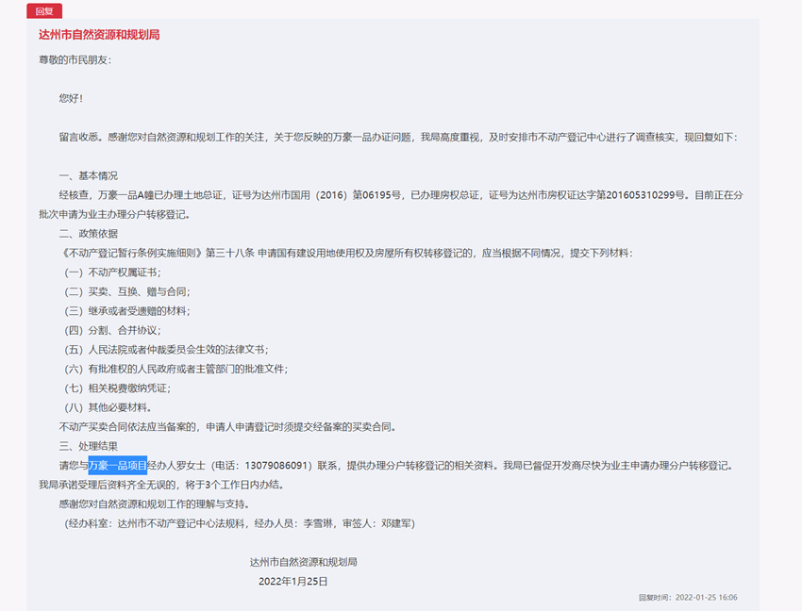The image size is (802, 611).
Task: Click the section heading 一、基本情况
Action: point(88,176)
